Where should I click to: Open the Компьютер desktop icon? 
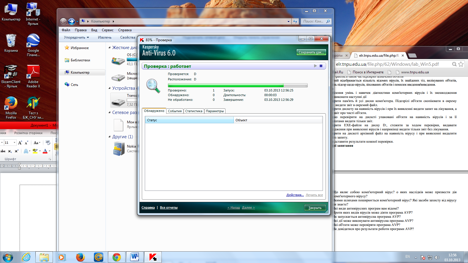(11, 12)
